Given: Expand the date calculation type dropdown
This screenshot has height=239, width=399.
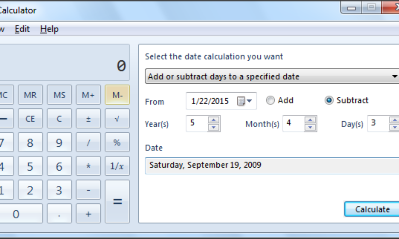Looking at the screenshot, I should tap(394, 77).
